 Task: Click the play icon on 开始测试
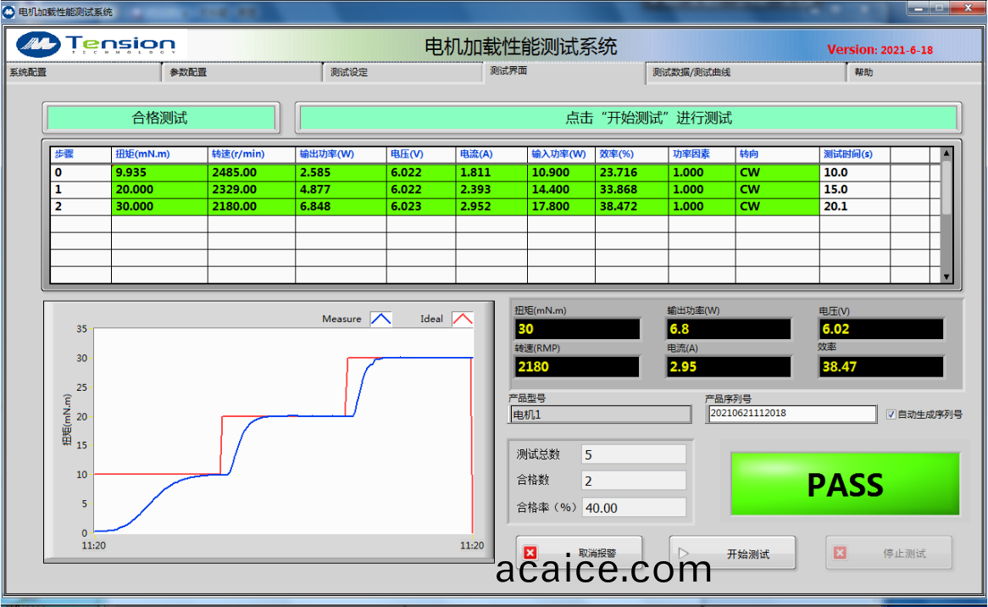click(684, 553)
